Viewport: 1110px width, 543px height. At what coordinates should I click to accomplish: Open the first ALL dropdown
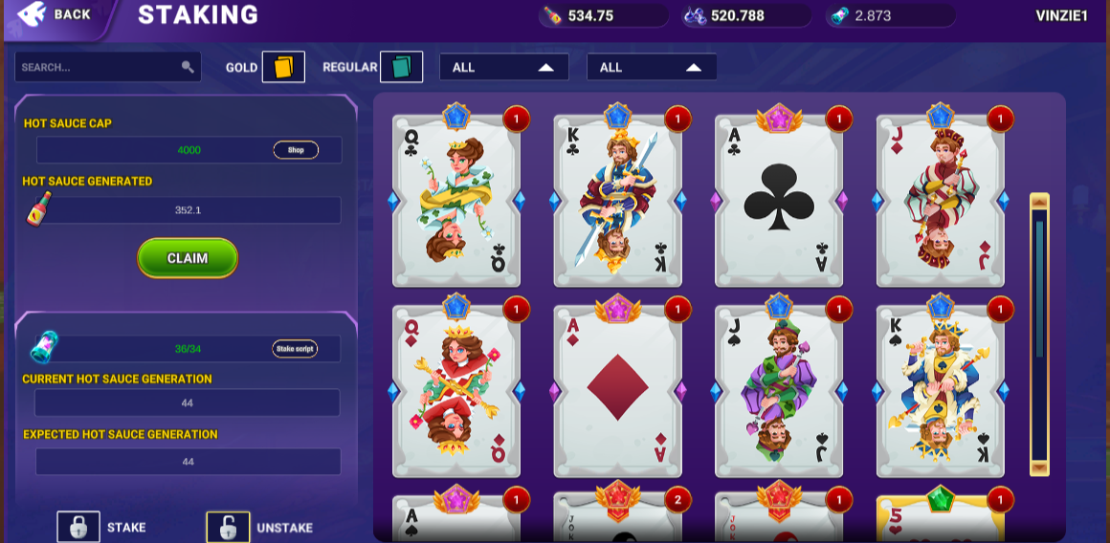click(x=504, y=67)
